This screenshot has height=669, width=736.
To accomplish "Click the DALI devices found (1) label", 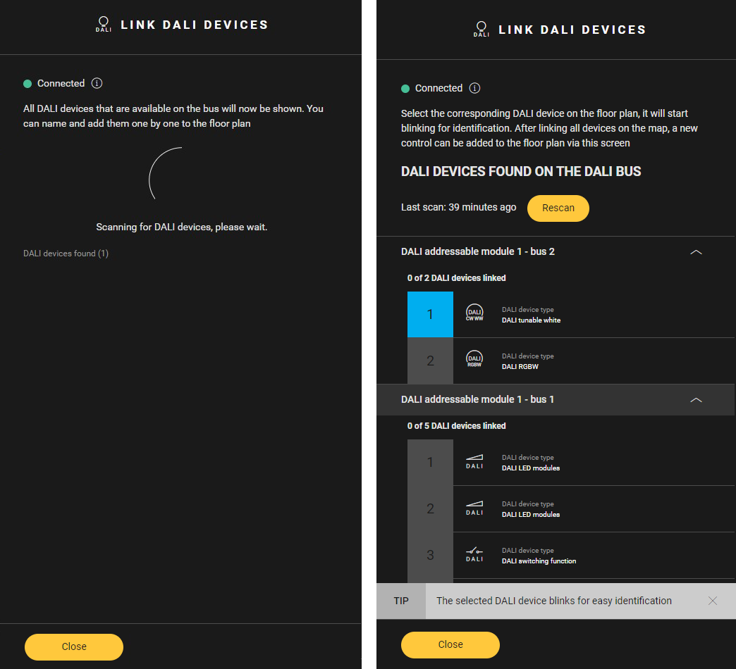I will tap(66, 254).
